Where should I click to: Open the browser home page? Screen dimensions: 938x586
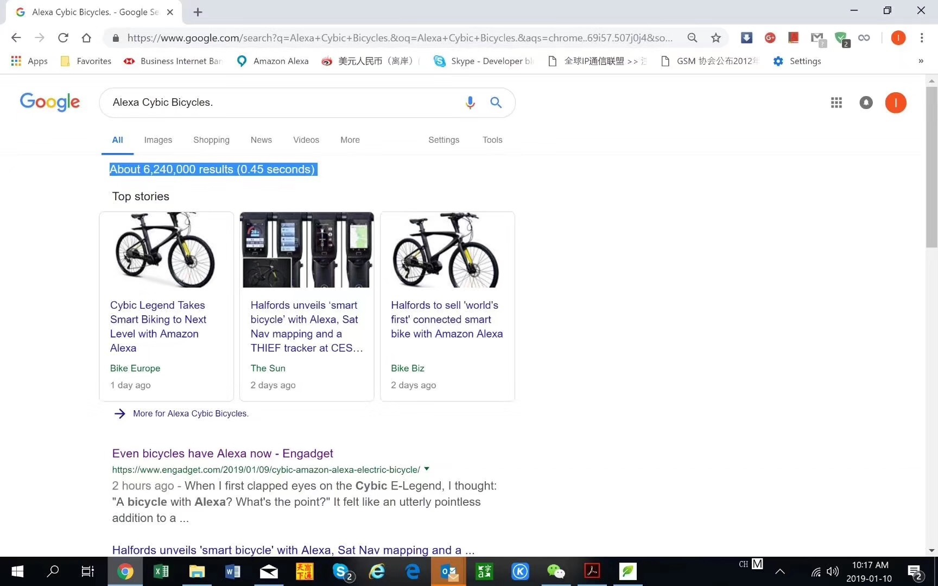86,37
